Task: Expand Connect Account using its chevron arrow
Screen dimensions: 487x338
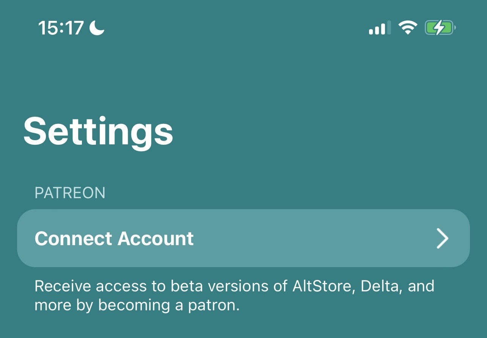Action: click(442, 238)
